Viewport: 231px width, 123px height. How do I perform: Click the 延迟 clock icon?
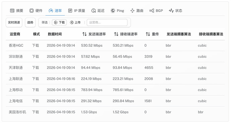click(x=93, y=11)
